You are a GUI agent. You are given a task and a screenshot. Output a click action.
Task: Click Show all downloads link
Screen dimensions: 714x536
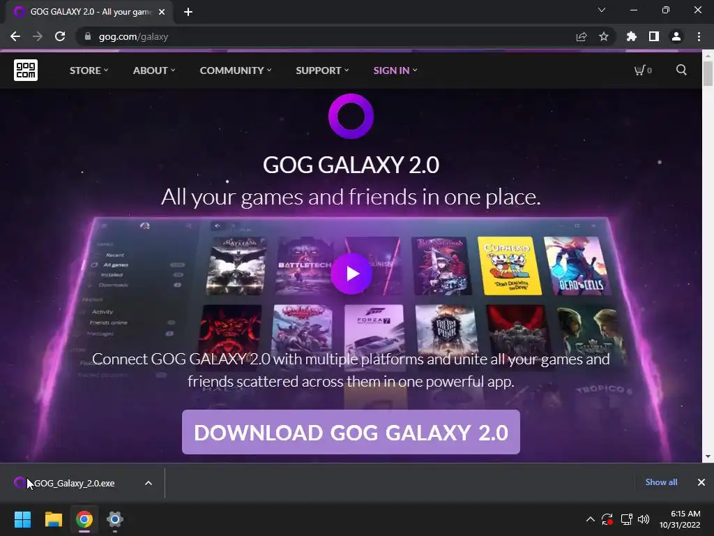[x=661, y=482]
